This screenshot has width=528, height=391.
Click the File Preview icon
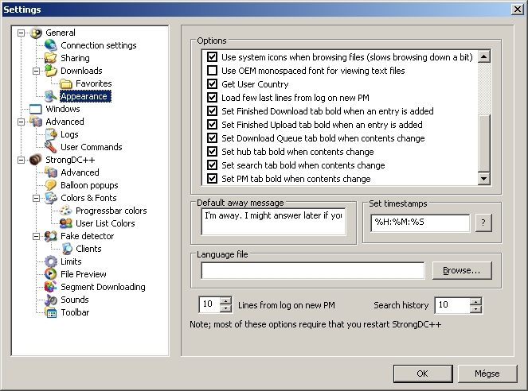pyautogui.click(x=51, y=274)
